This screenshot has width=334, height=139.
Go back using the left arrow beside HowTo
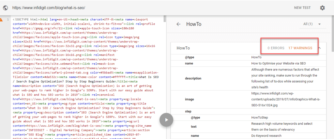click(x=178, y=24)
